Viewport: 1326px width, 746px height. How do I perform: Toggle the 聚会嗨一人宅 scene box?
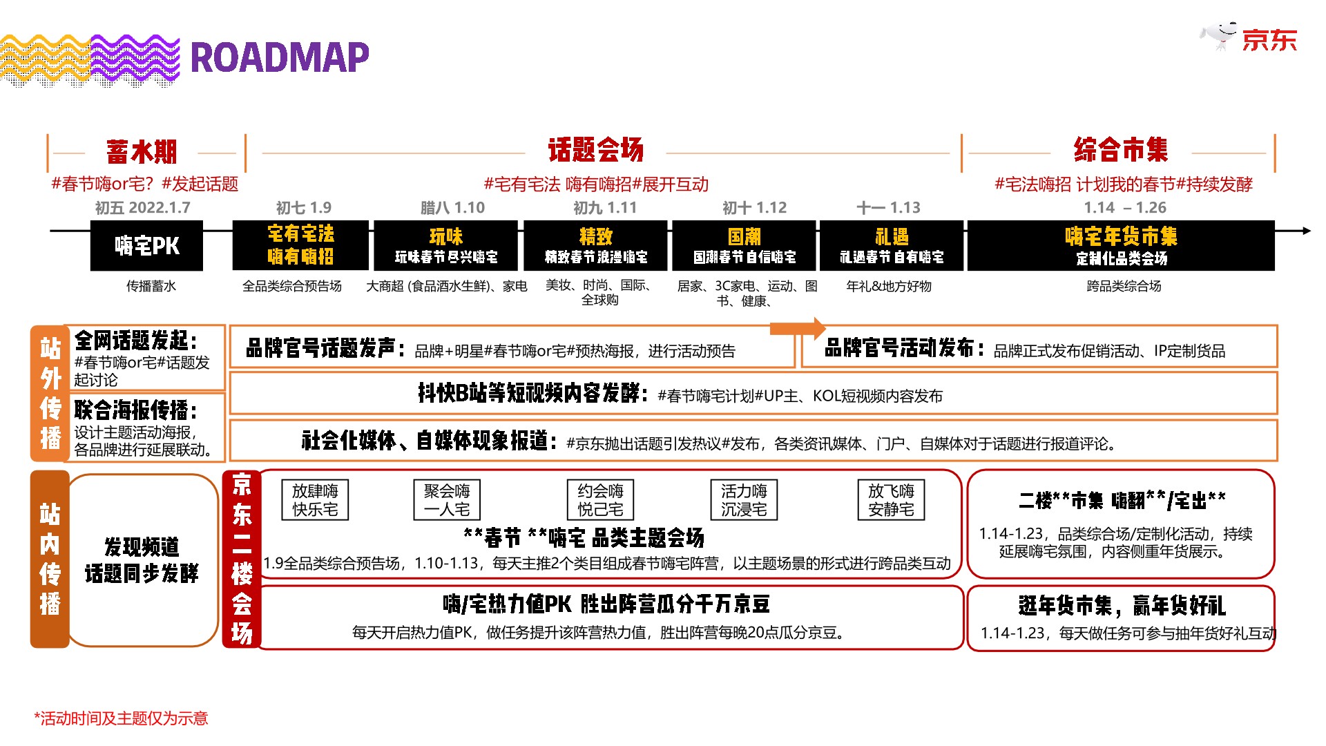[445, 499]
